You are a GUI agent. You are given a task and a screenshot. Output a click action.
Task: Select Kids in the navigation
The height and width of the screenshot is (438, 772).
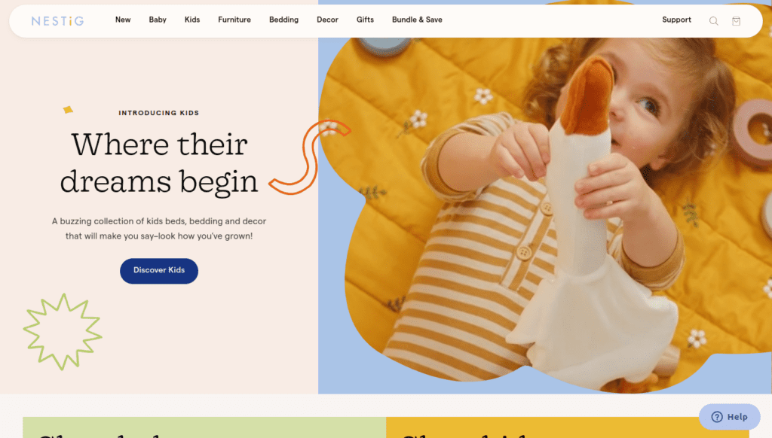192,20
